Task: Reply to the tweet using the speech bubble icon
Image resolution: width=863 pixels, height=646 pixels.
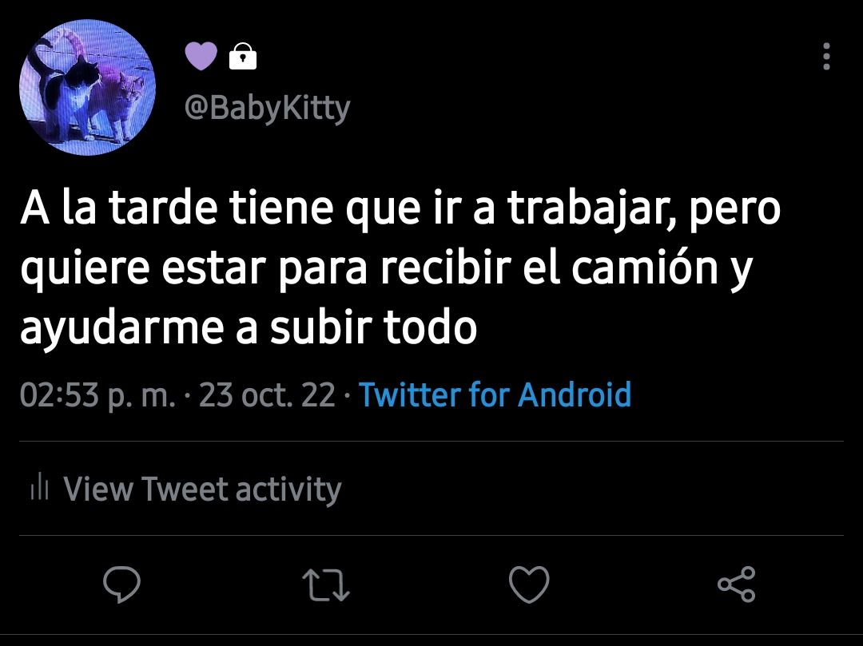Action: [121, 584]
